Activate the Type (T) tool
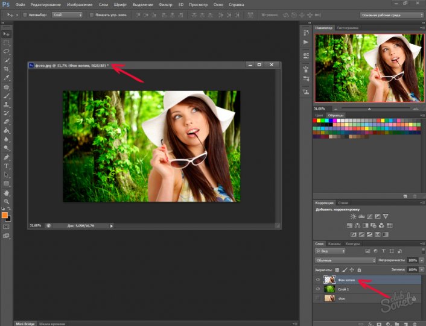426x326 pixels. (x=7, y=165)
